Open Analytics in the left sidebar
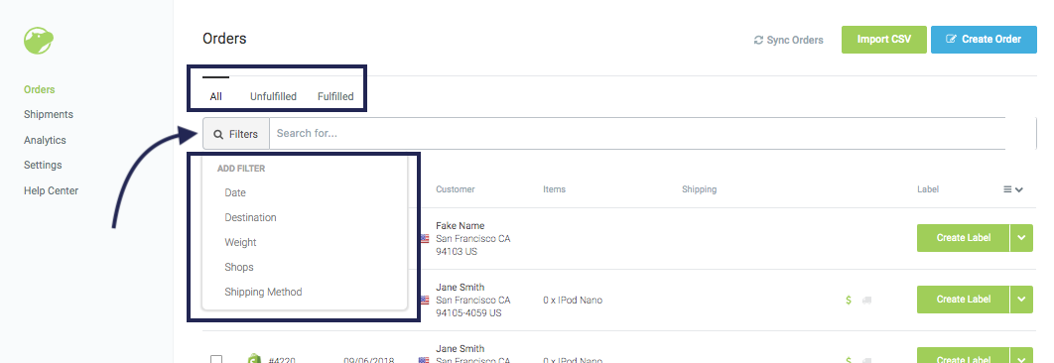Image resolution: width=1054 pixels, height=363 pixels. (x=45, y=140)
